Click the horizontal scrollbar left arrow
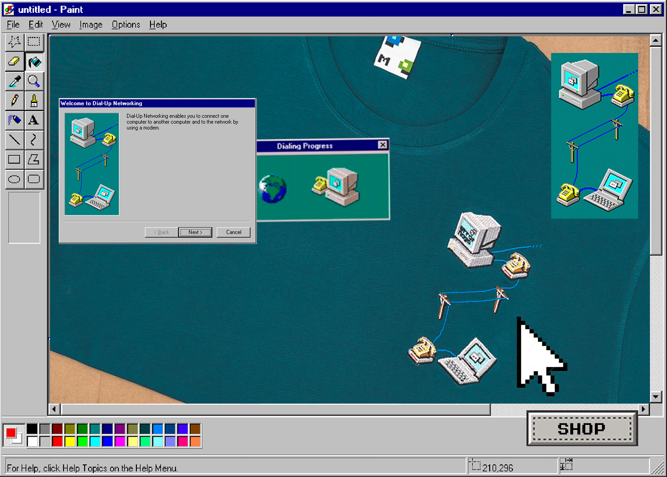This screenshot has width=667, height=477. 54,409
